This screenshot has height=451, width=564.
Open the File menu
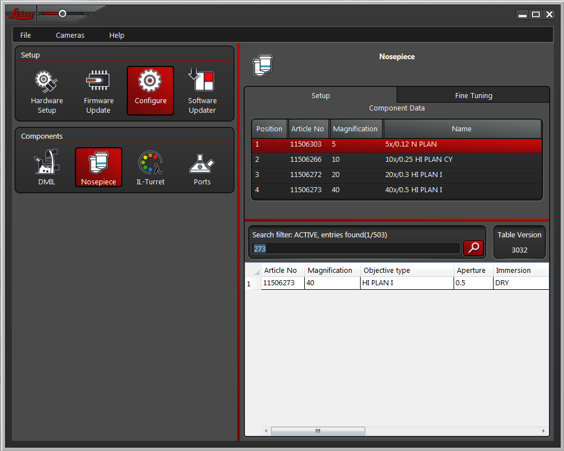pyautogui.click(x=25, y=36)
